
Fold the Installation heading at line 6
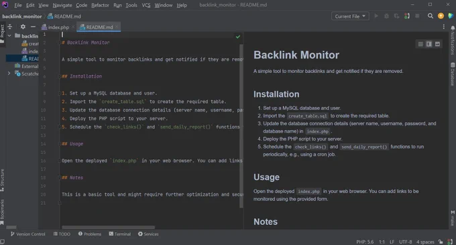point(59,76)
